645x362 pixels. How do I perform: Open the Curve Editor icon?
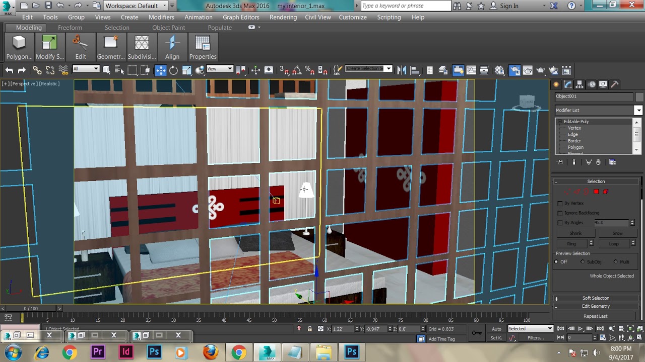tap(471, 70)
